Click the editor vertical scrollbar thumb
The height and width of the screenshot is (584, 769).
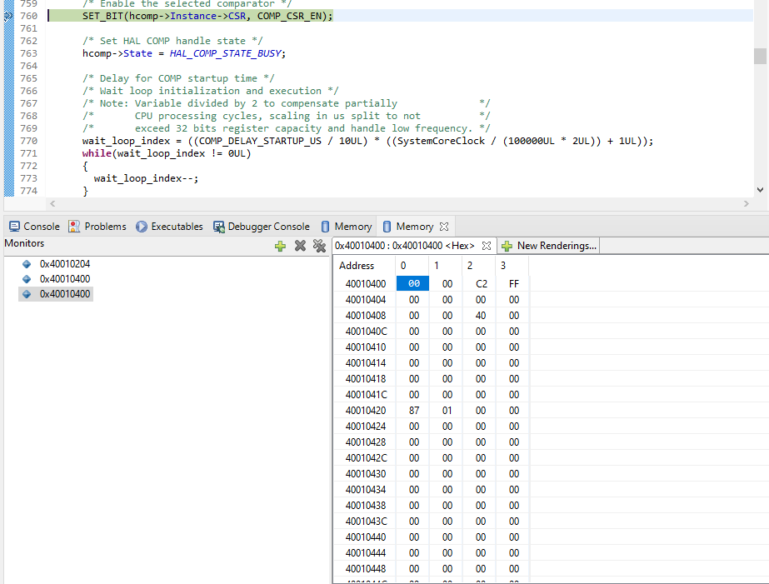point(760,56)
